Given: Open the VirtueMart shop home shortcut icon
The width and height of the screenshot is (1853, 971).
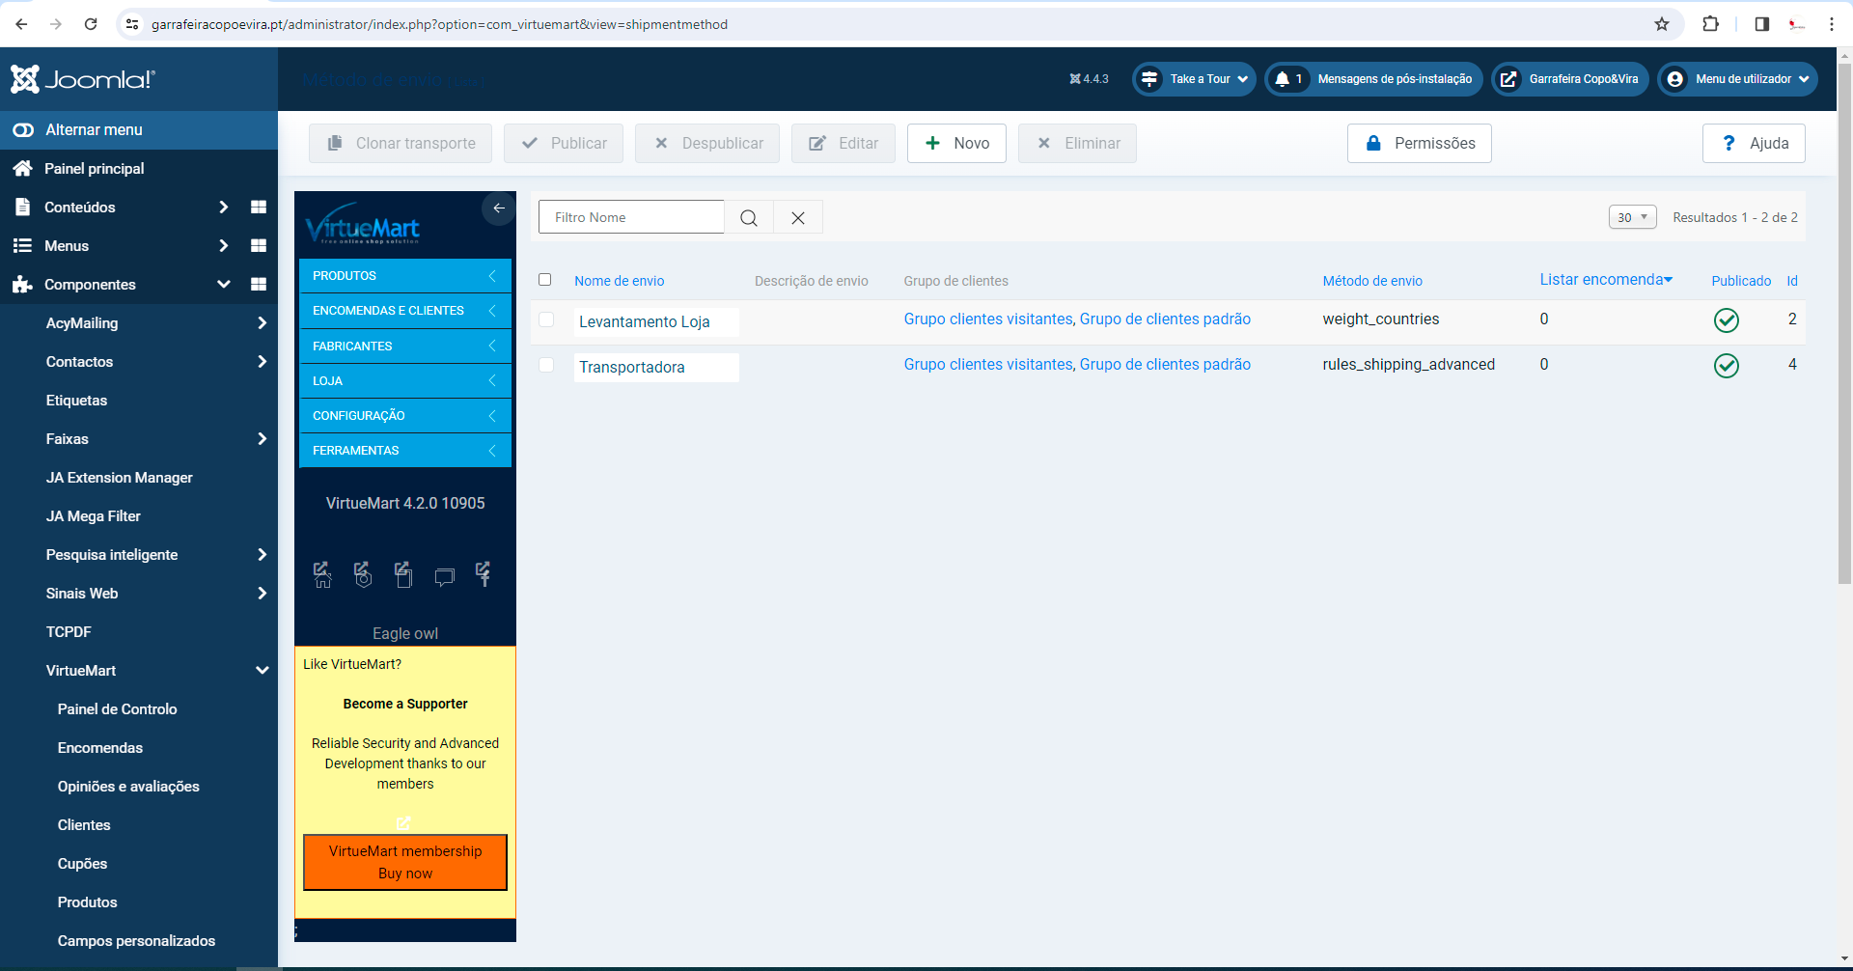Looking at the screenshot, I should pyautogui.click(x=322, y=574).
